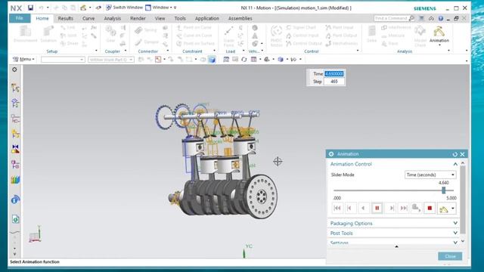Screen dimensions: 484x272
Task: Expand the Settings section
Action: tap(455, 243)
